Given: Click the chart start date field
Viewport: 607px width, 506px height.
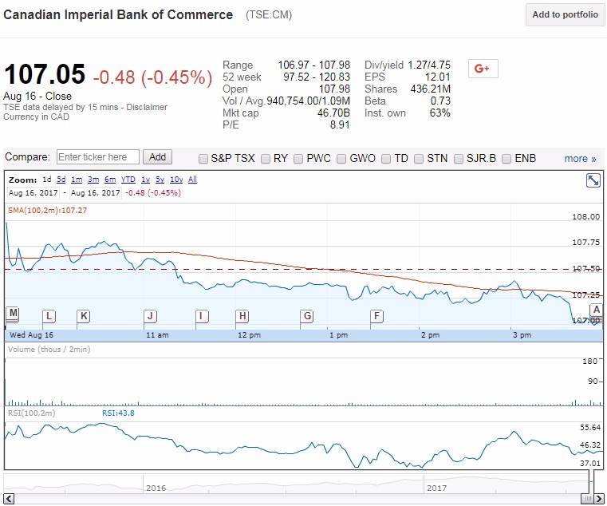Looking at the screenshot, I should point(34,193).
